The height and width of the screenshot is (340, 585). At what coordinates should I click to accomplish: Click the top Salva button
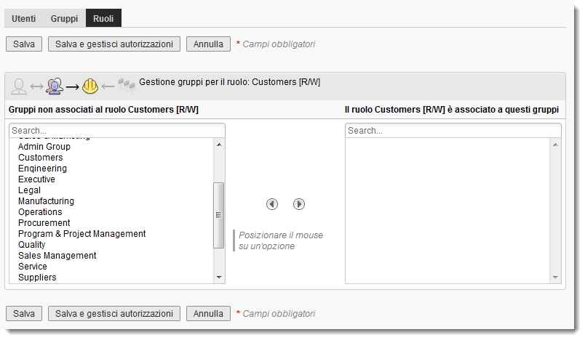pyautogui.click(x=24, y=44)
